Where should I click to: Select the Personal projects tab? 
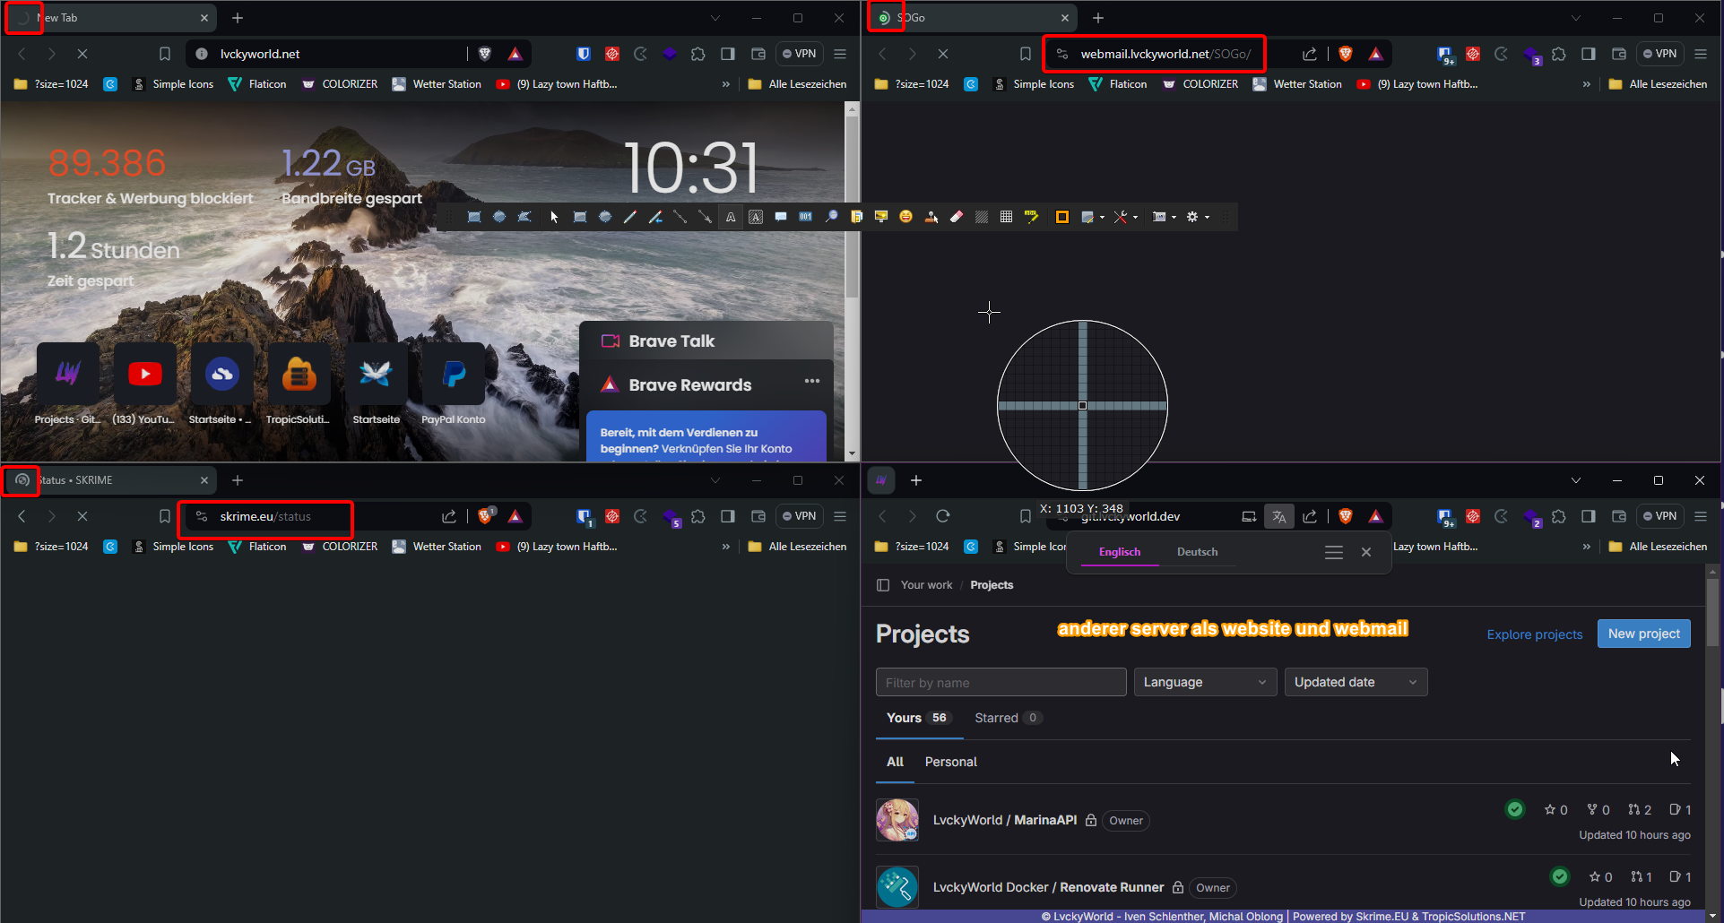point(950,762)
